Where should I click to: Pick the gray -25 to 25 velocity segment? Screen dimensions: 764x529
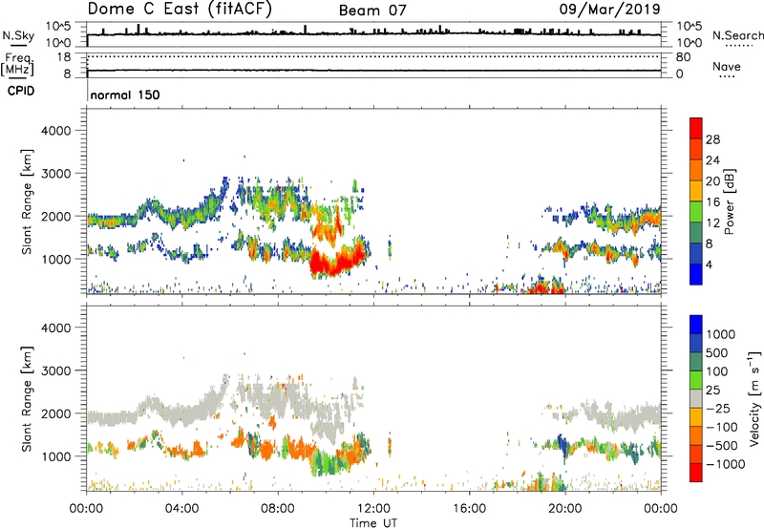696,398
